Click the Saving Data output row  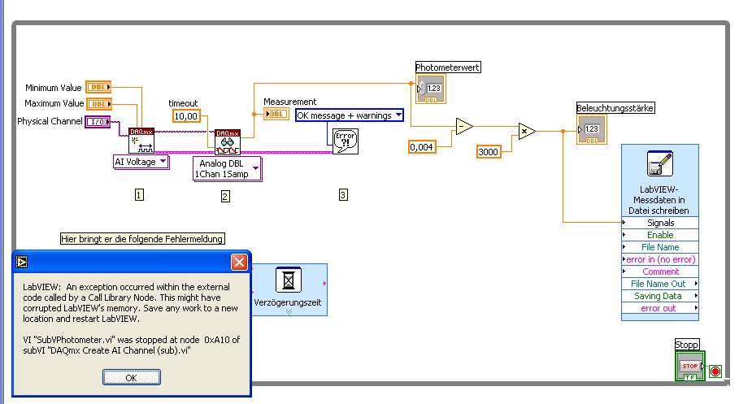(x=660, y=296)
